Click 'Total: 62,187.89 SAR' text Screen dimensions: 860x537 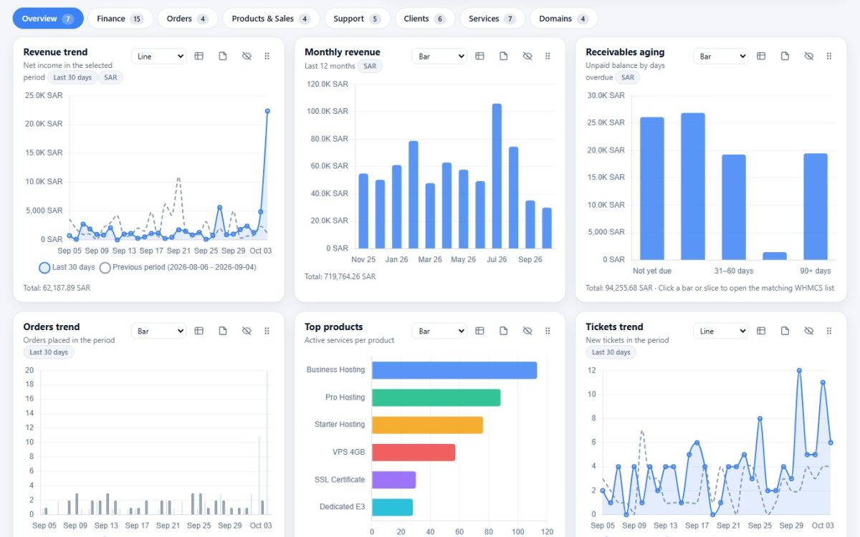[x=57, y=288]
